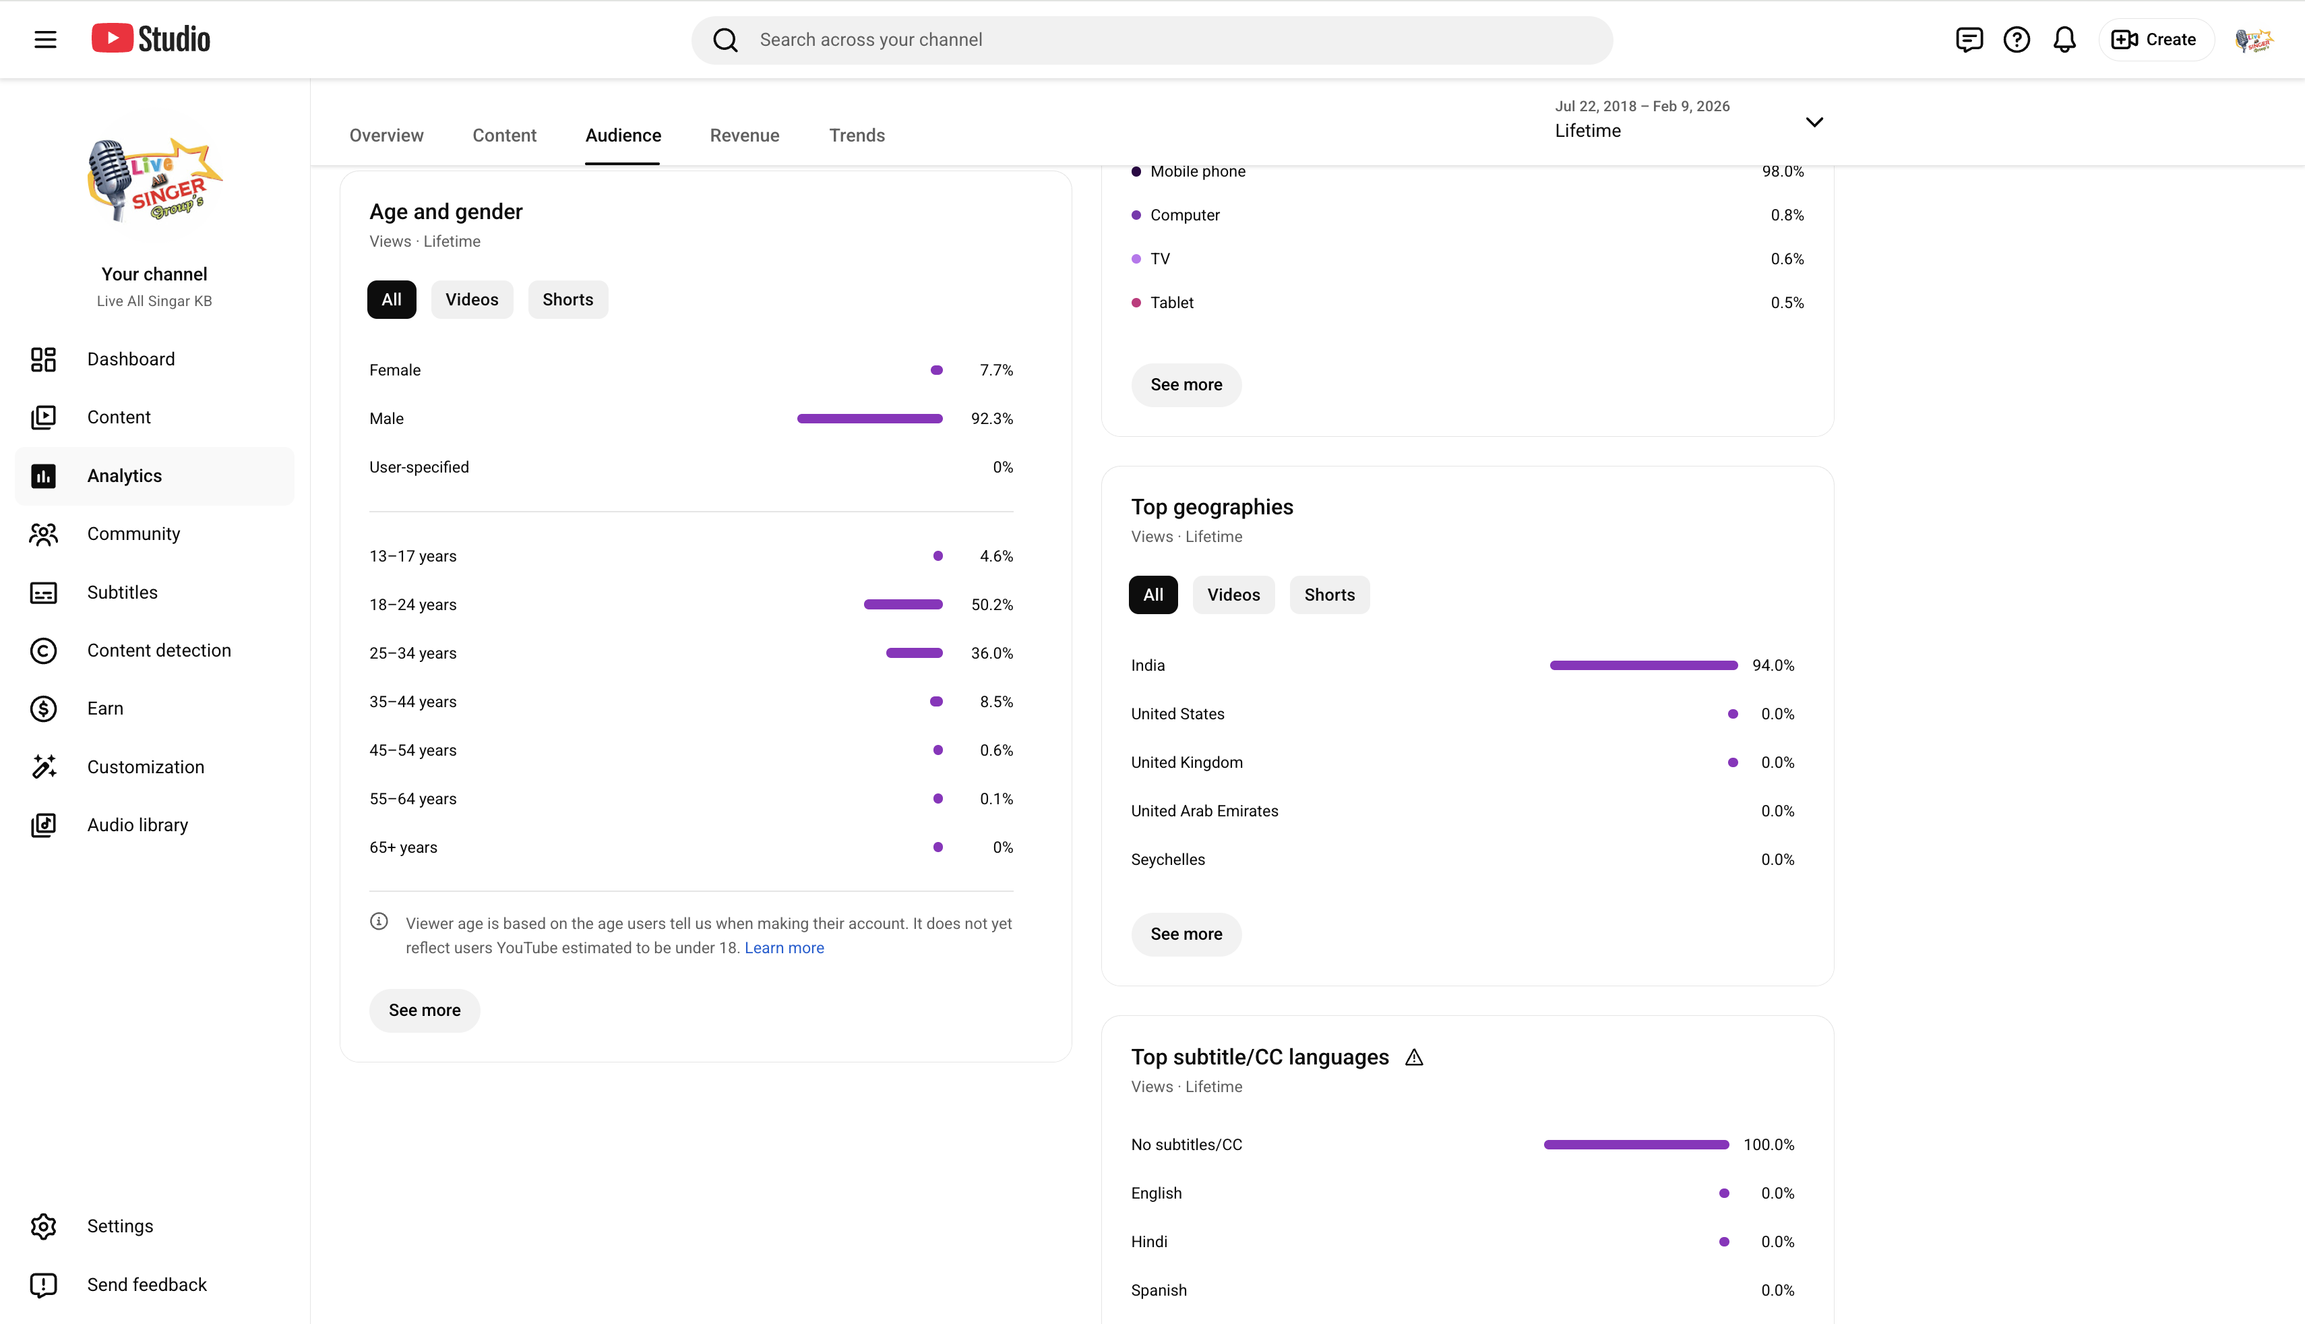Open the account avatar menu
2305x1324 pixels.
[2255, 39]
